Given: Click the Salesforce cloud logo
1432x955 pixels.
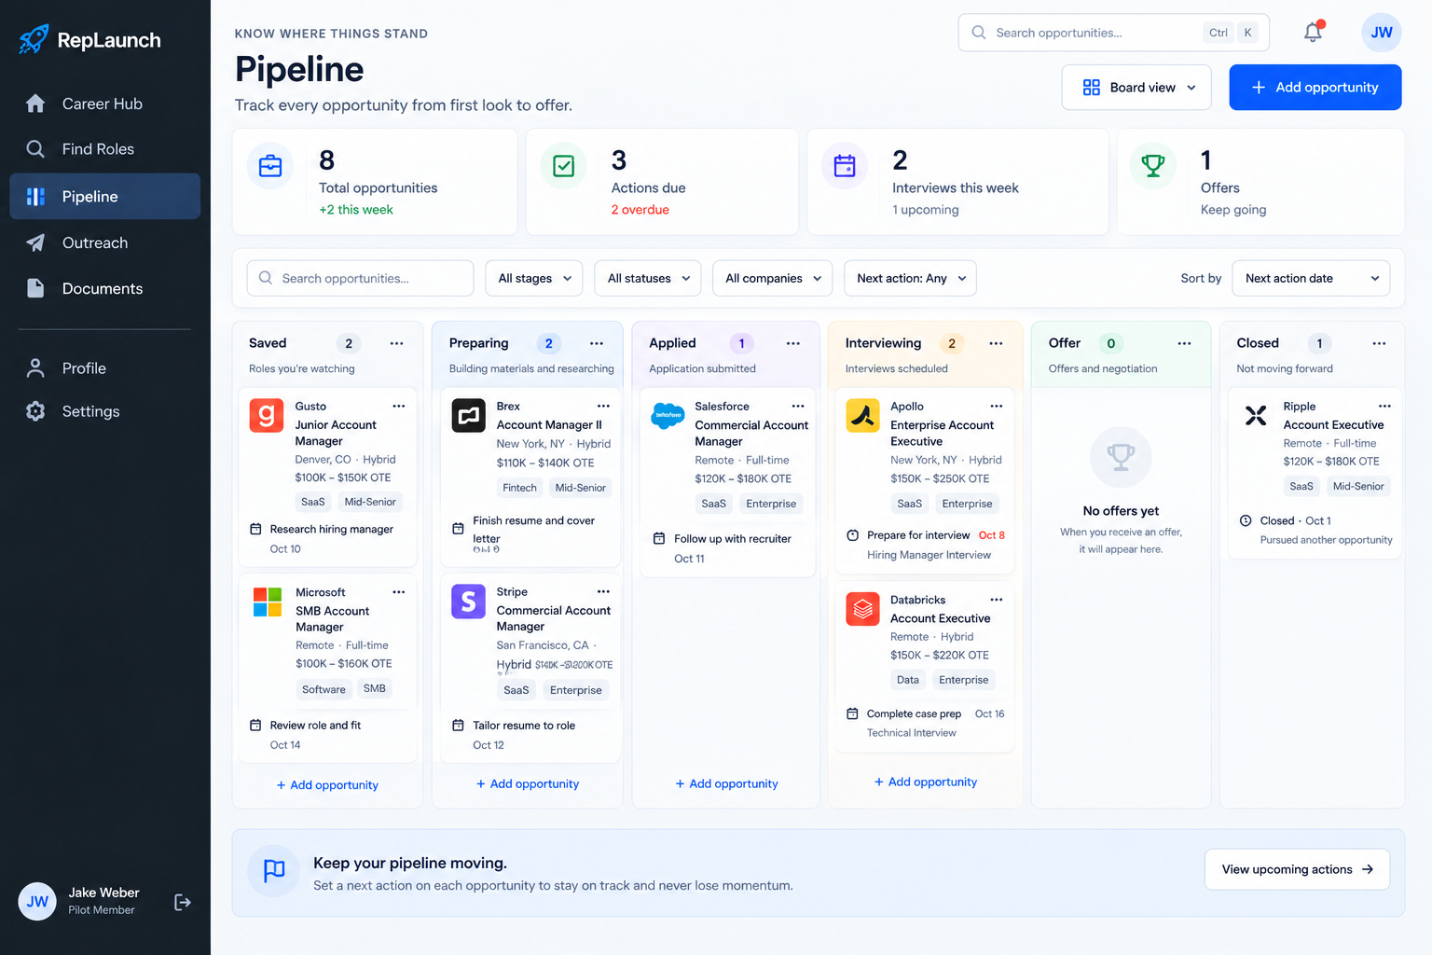Looking at the screenshot, I should pos(668,415).
